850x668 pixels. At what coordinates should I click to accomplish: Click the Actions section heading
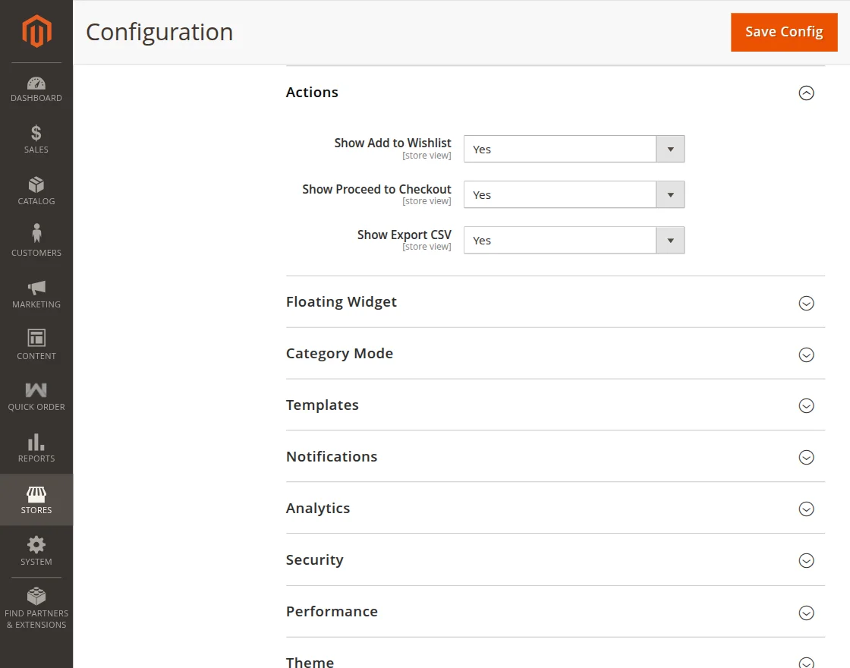pyautogui.click(x=312, y=92)
